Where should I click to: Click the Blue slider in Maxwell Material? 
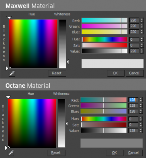point(104,32)
